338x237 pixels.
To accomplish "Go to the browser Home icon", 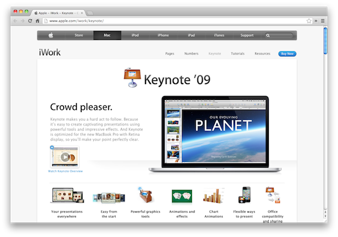I will (38, 21).
